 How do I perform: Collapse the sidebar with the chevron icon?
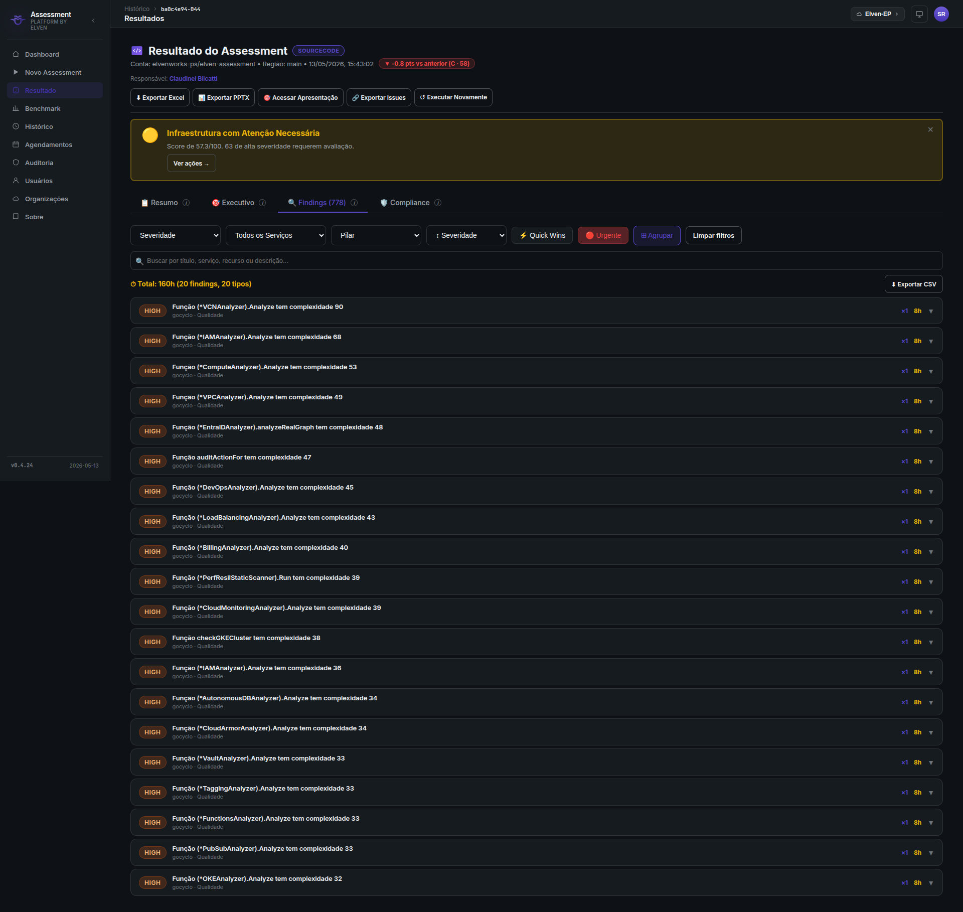coord(93,21)
